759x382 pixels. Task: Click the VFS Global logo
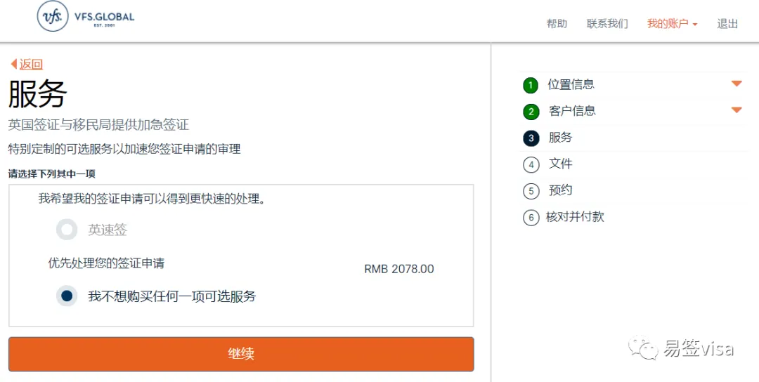(84, 17)
